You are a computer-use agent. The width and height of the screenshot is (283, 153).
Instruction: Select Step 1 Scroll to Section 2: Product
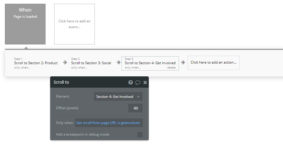[36, 63]
